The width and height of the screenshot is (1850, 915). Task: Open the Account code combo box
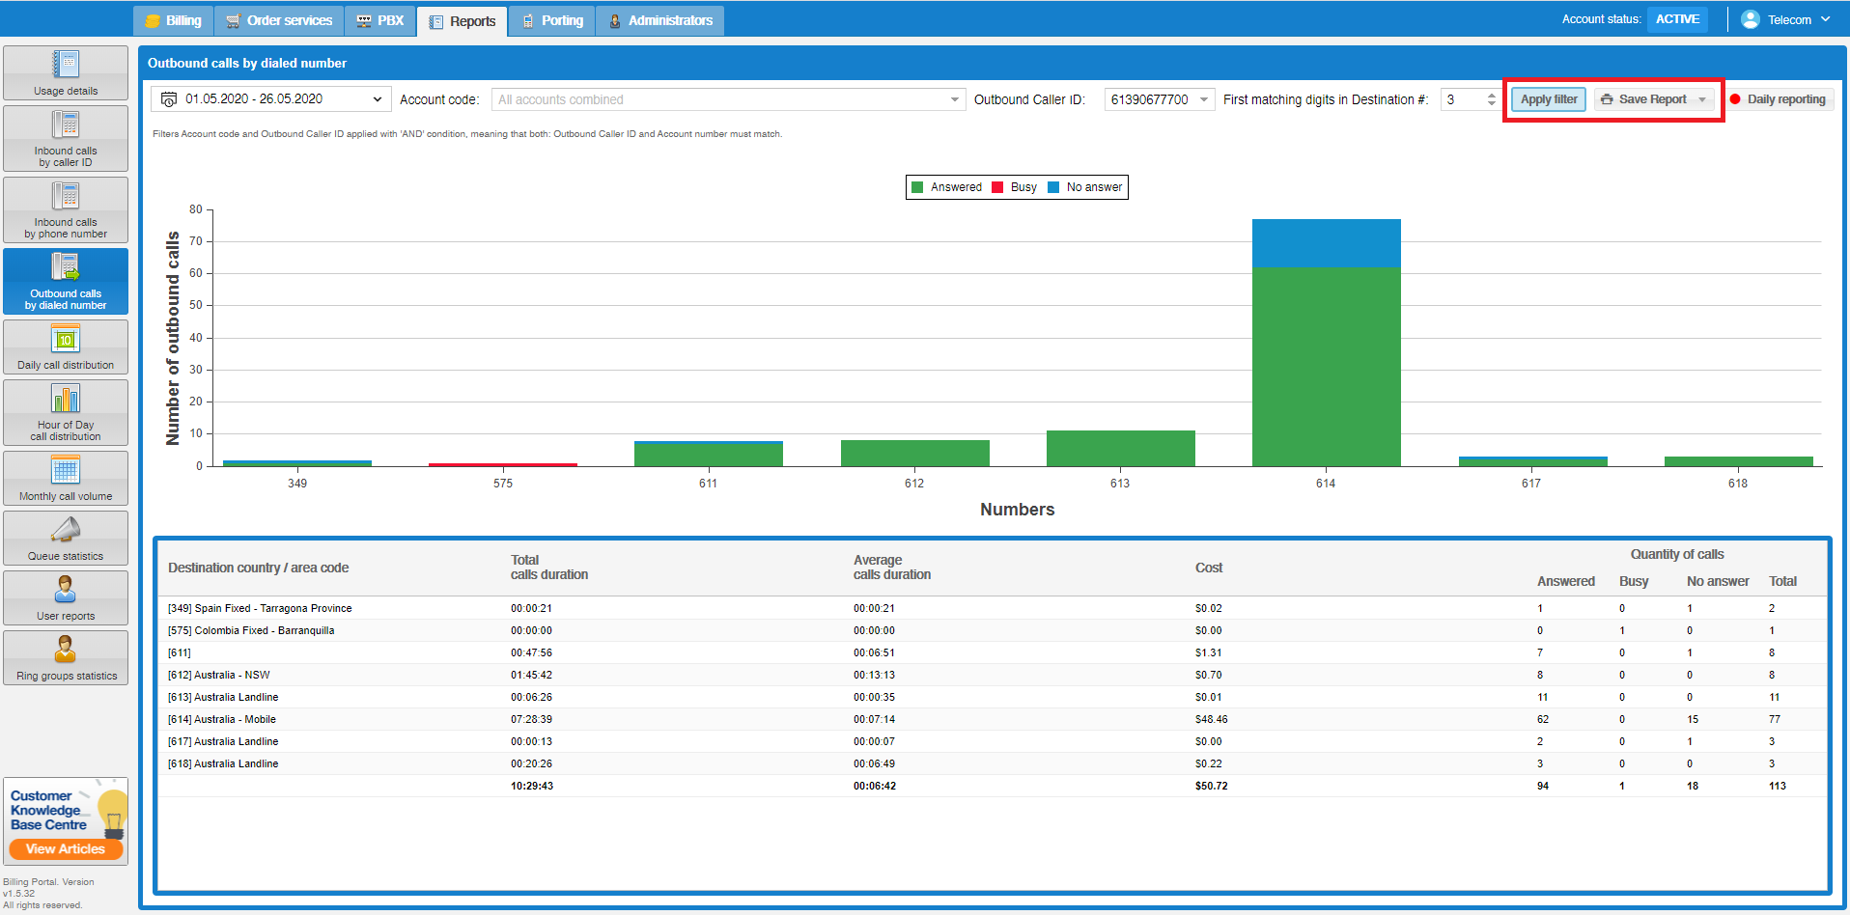(729, 99)
